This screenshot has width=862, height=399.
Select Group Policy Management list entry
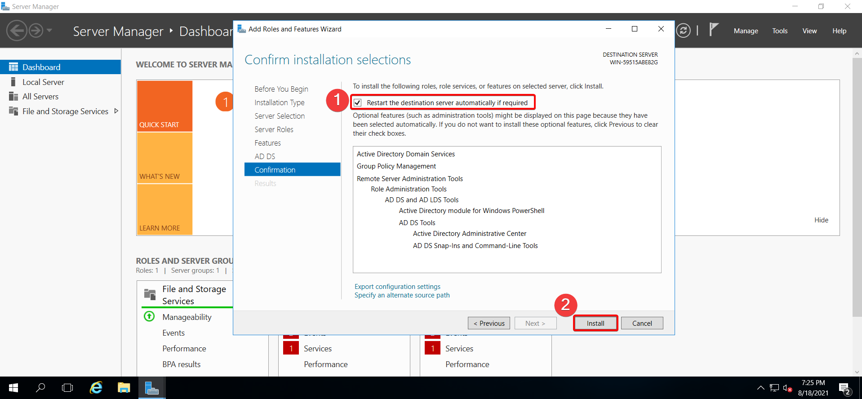(x=396, y=166)
